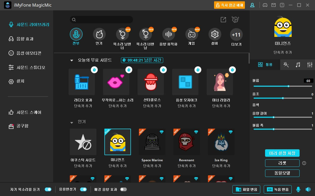Switch to the 통용 general tab
Image resolution: width=315 pixels, height=196 pixels.
click(265, 65)
